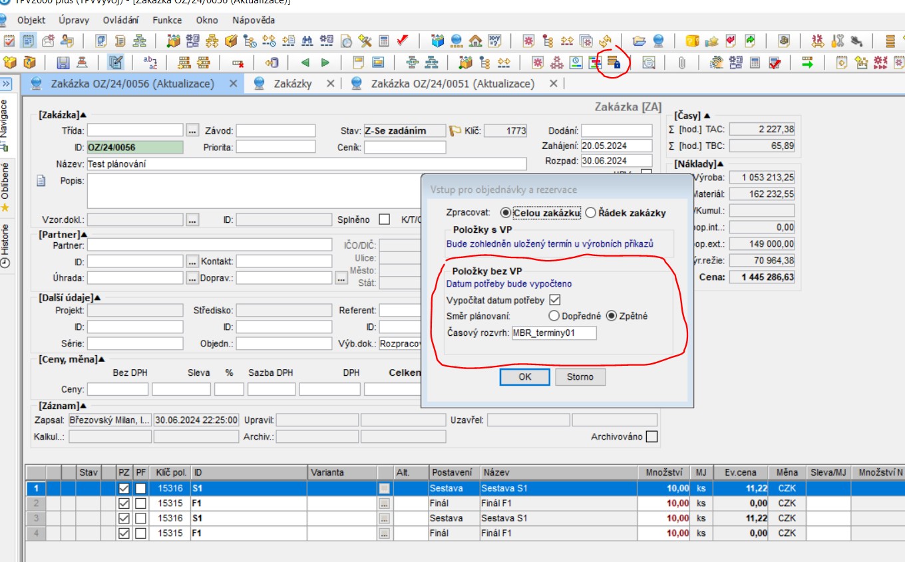The image size is (905, 562).
Task: Click the hammer and tools icon
Action: 365,41
